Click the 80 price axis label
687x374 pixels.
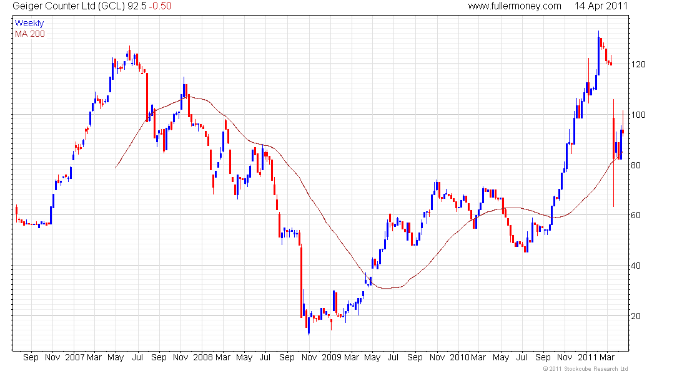coord(636,165)
